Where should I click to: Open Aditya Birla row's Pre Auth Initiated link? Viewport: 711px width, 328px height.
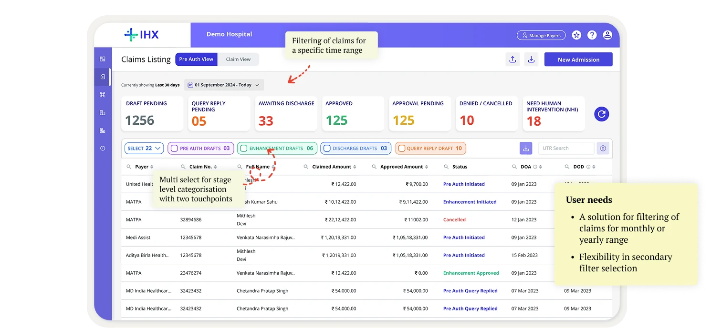pos(464,255)
